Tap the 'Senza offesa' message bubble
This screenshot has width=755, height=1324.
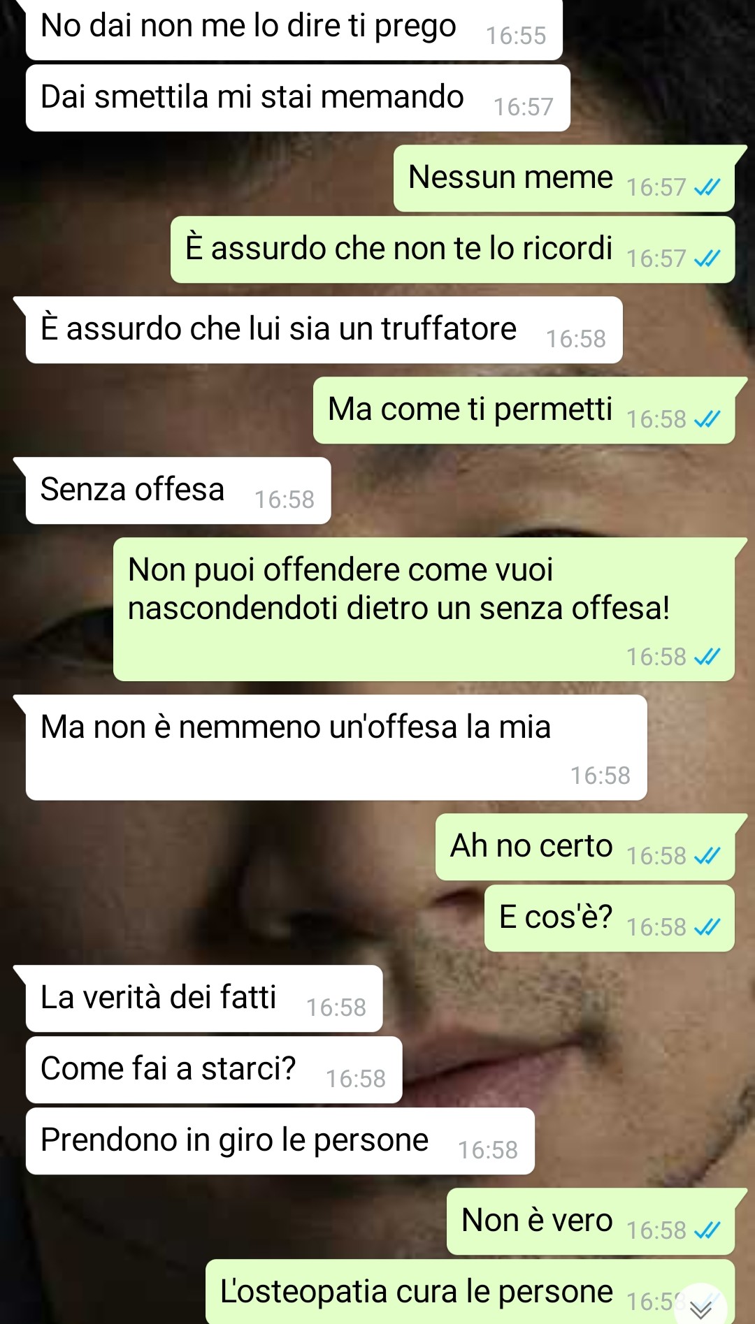pyautogui.click(x=178, y=490)
